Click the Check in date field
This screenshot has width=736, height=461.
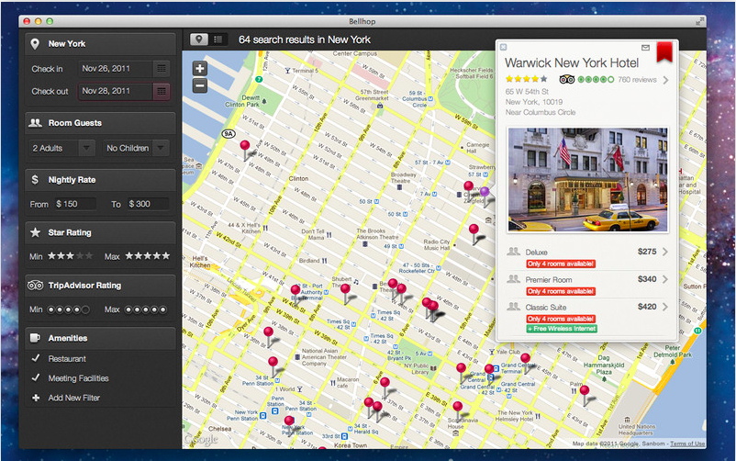click(x=115, y=69)
